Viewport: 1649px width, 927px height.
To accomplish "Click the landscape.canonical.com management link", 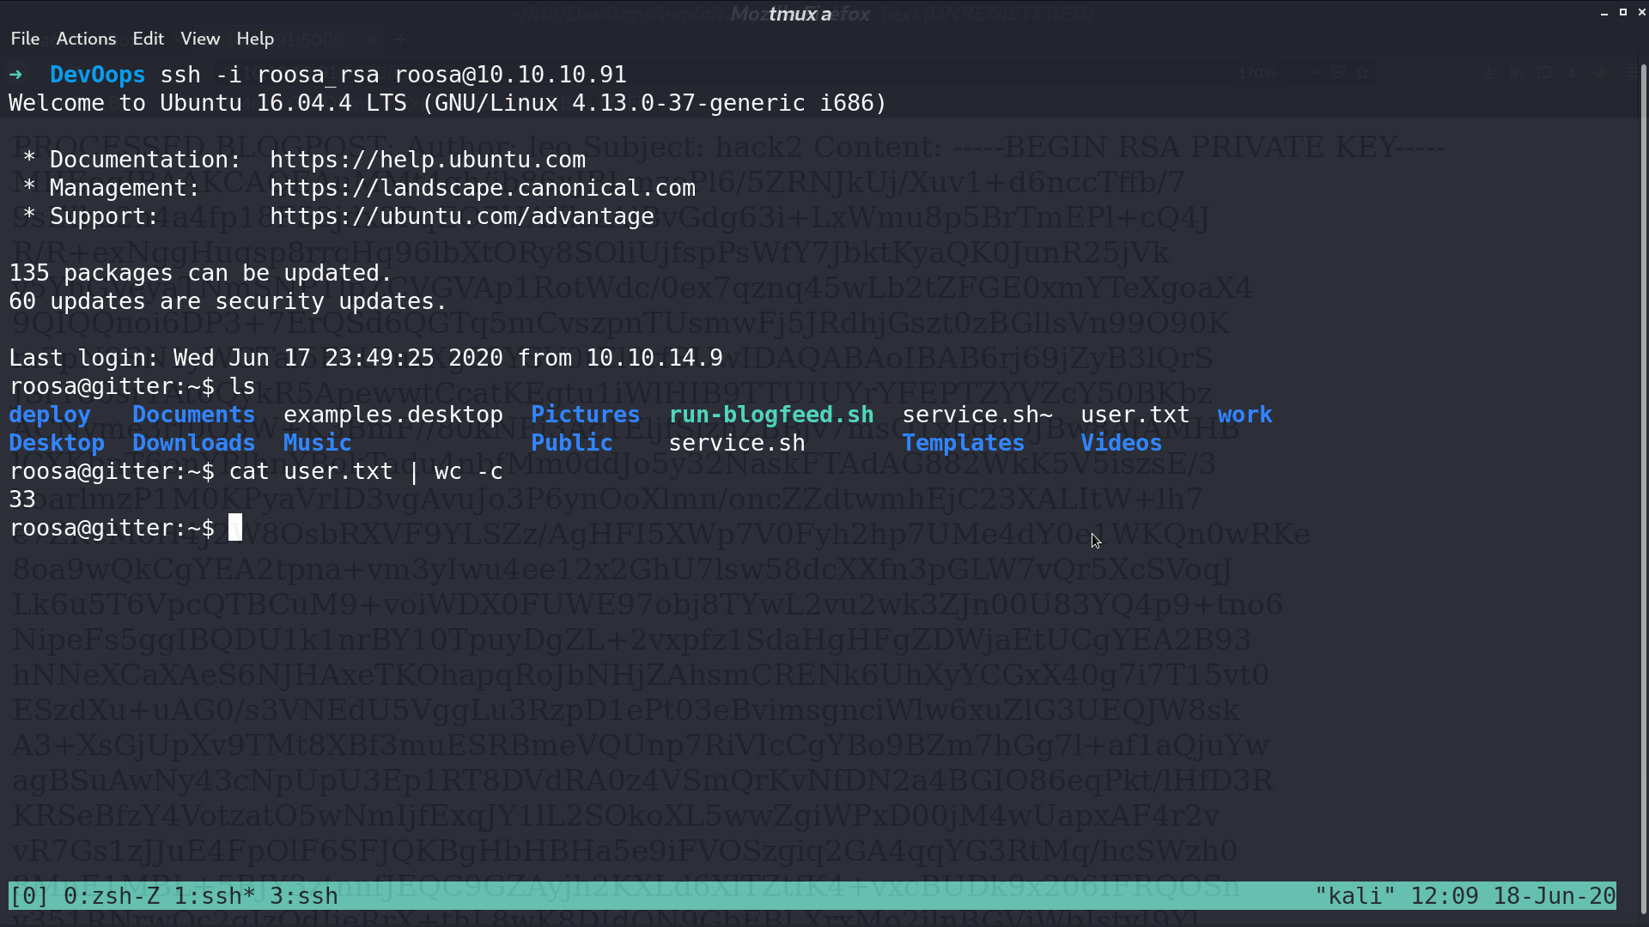I will [x=483, y=188].
